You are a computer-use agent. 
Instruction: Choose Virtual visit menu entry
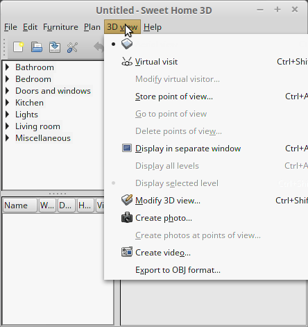(206, 62)
